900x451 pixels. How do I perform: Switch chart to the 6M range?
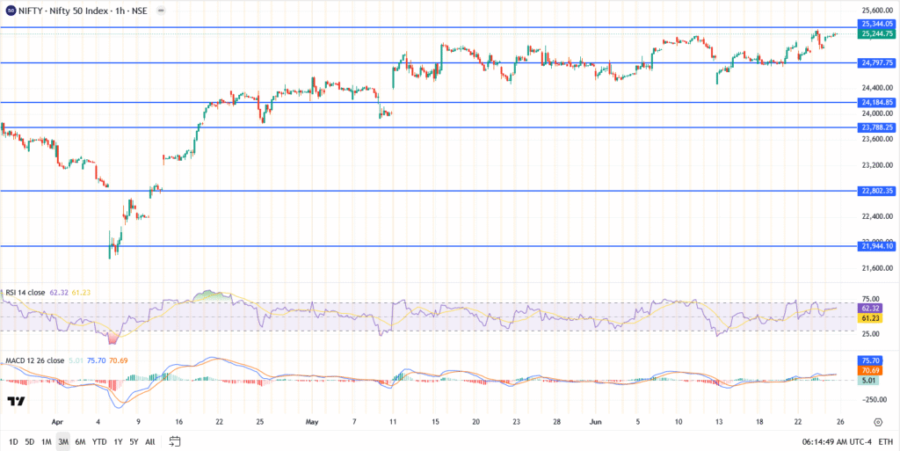pyautogui.click(x=80, y=441)
